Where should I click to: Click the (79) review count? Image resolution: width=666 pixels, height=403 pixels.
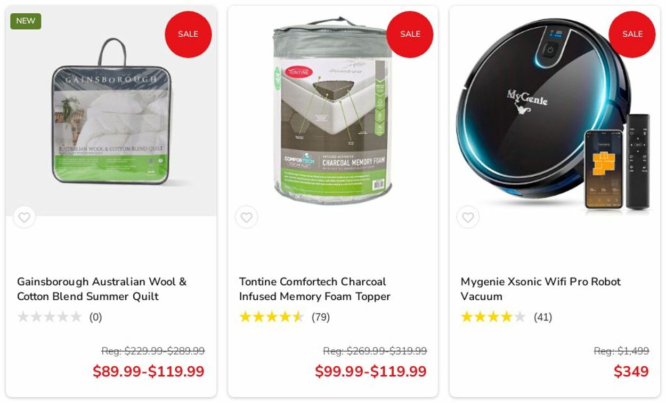[x=321, y=317]
